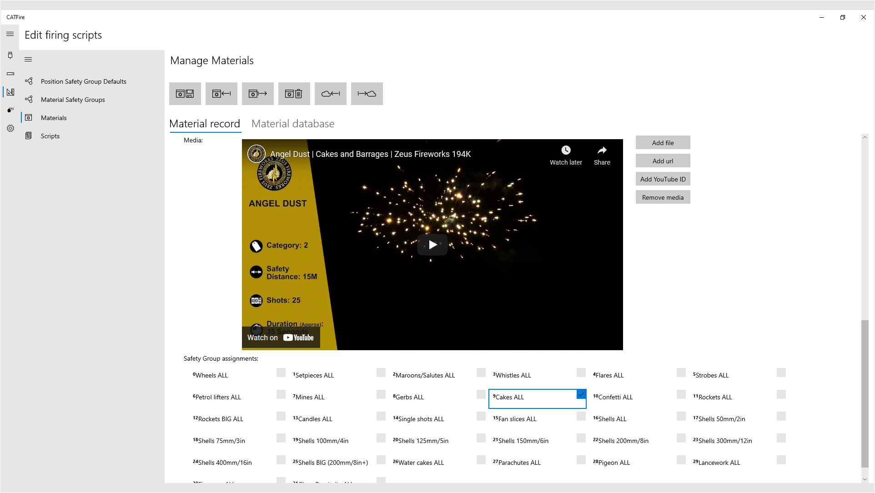Click the upload to cloud icon
Screen dimensions: 875x493
[x=367, y=94]
